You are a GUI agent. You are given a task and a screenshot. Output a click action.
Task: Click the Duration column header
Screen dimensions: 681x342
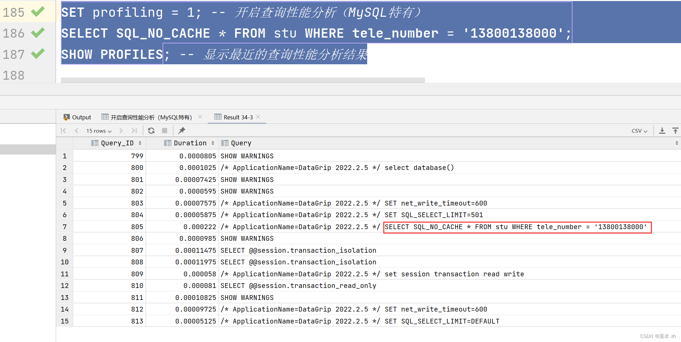[x=182, y=143]
